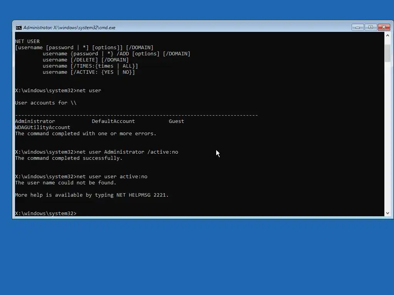Click the 'User accounts for \\' line
The image size is (394, 295).
click(46, 103)
